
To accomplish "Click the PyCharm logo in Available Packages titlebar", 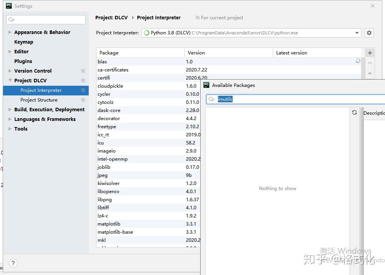I will click(206, 85).
